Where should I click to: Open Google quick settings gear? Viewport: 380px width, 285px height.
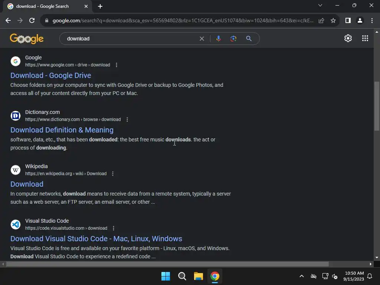point(348,38)
